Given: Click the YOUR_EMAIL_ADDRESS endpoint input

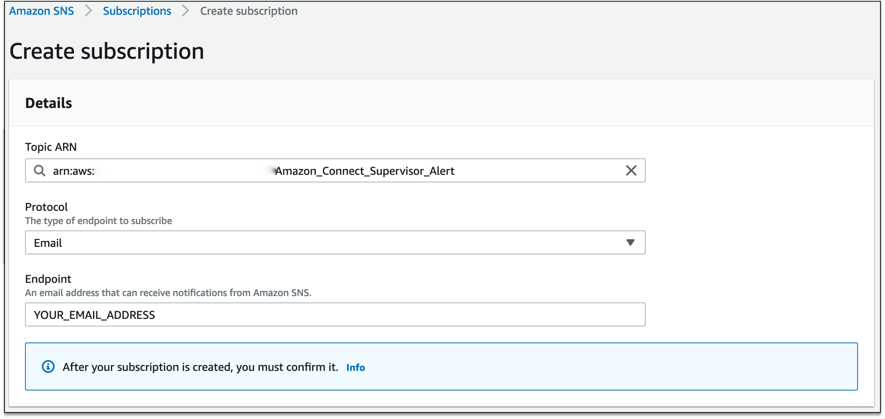Looking at the screenshot, I should [334, 315].
